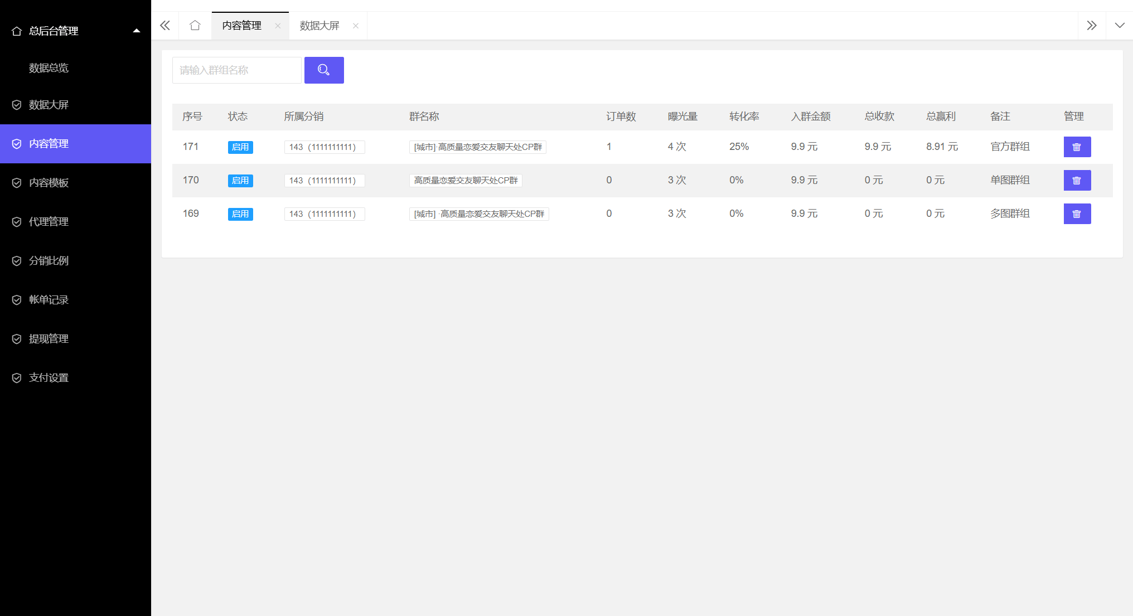Click the search magnifier button

coord(324,70)
